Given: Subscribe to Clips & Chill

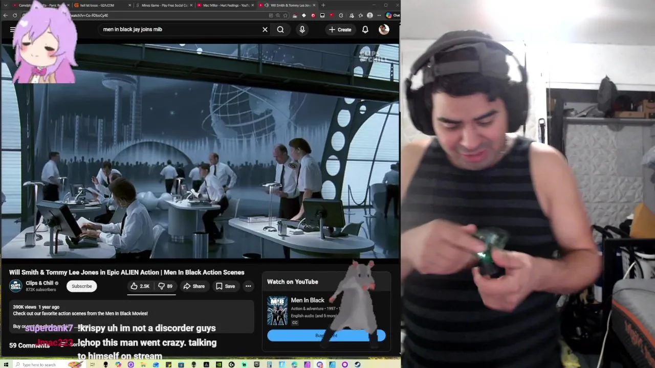Looking at the screenshot, I should click(x=81, y=286).
